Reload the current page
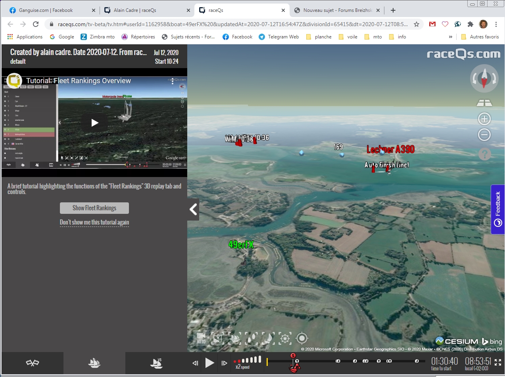This screenshot has height=377, width=505. (x=36, y=24)
